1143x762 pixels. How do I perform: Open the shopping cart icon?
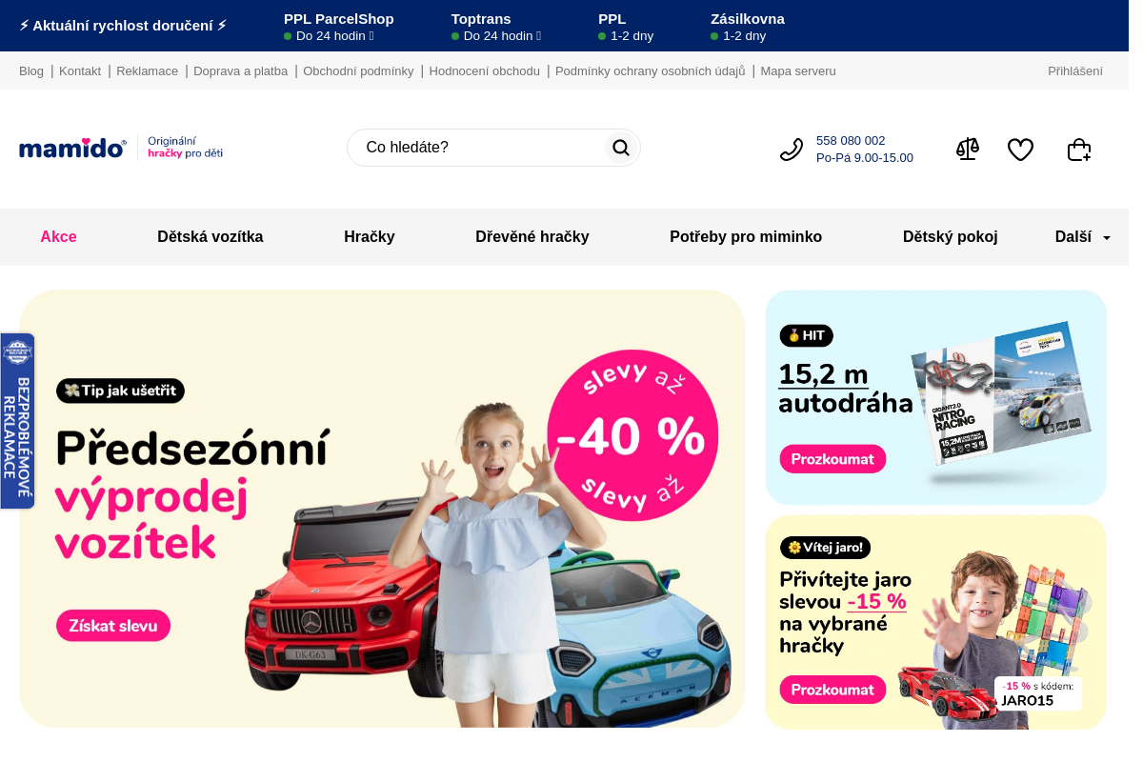point(1078,150)
